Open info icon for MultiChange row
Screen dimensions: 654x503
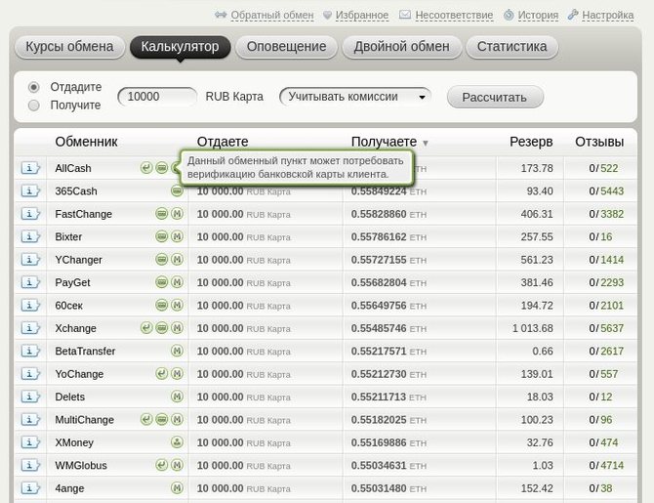(x=30, y=420)
